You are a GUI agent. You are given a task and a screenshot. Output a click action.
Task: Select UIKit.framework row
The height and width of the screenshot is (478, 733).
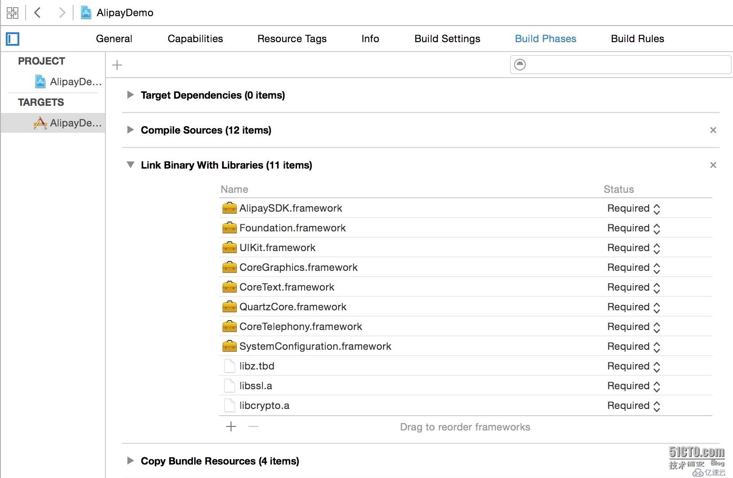[466, 248]
